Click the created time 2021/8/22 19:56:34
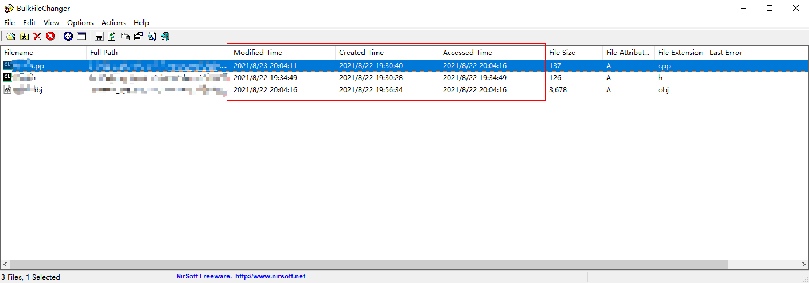The width and height of the screenshot is (809, 283). click(371, 90)
